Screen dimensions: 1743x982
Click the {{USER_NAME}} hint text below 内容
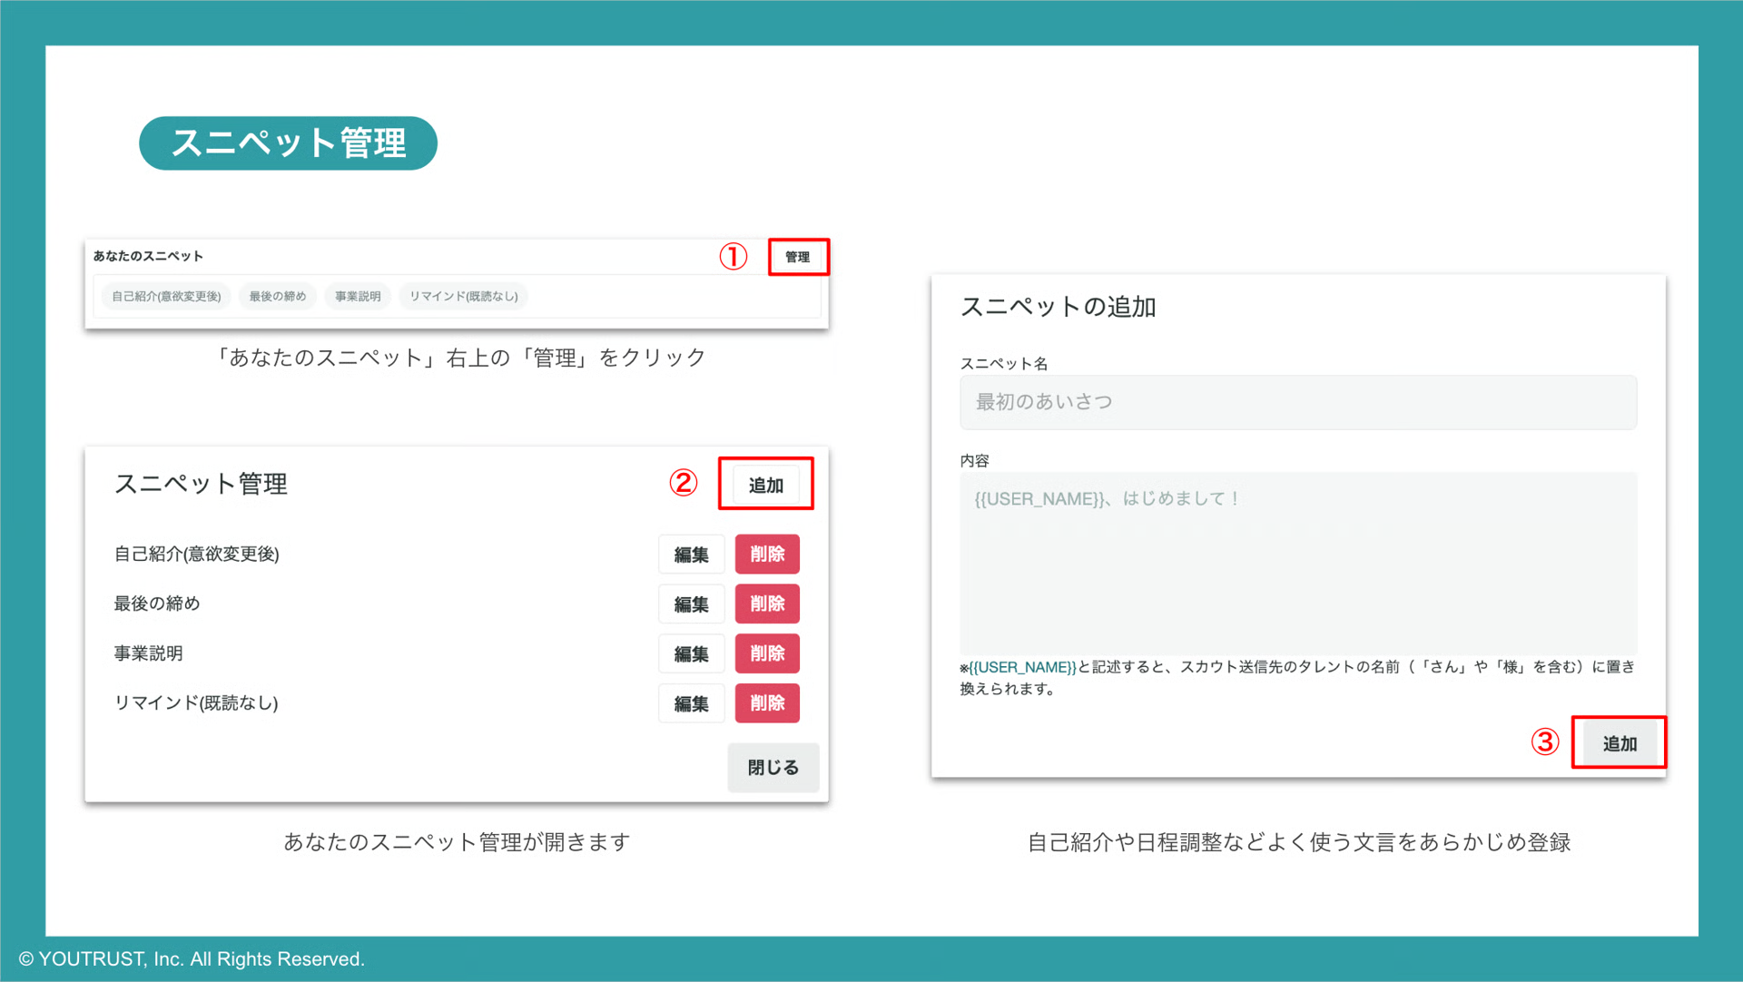(1023, 667)
